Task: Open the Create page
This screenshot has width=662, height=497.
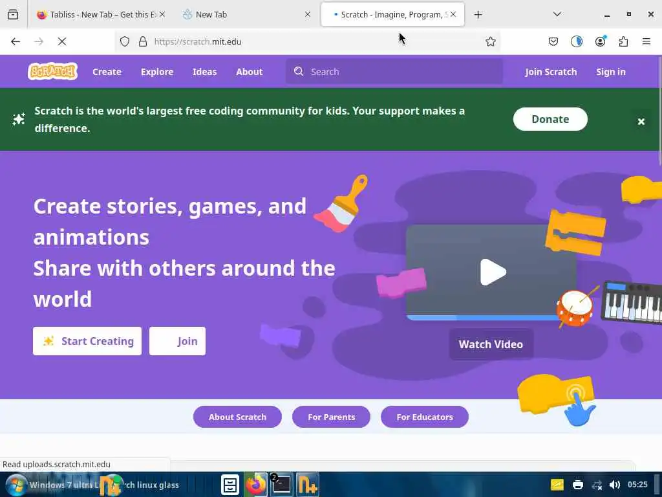Action: point(107,72)
